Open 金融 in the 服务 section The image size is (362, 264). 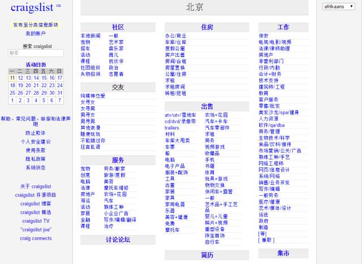point(85,220)
